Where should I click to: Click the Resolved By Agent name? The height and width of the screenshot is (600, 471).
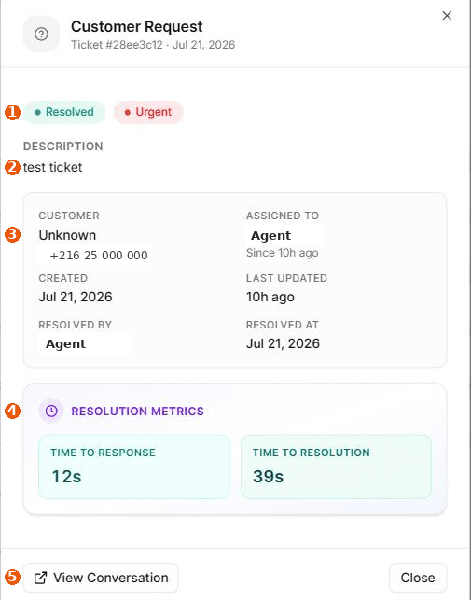point(66,344)
